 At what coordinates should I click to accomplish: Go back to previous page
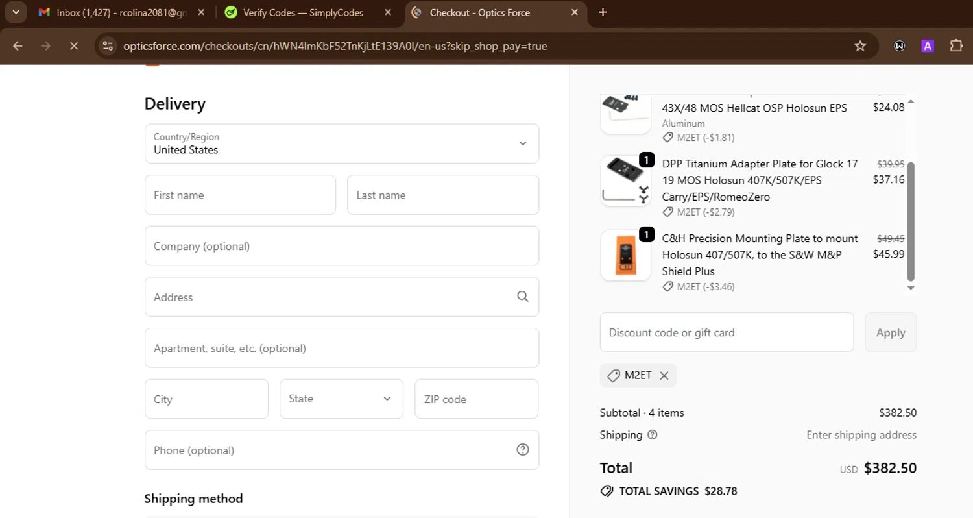tap(18, 46)
